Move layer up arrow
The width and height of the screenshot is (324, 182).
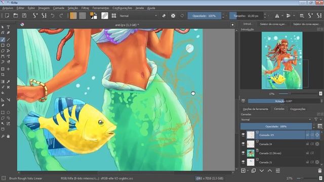click(270, 171)
